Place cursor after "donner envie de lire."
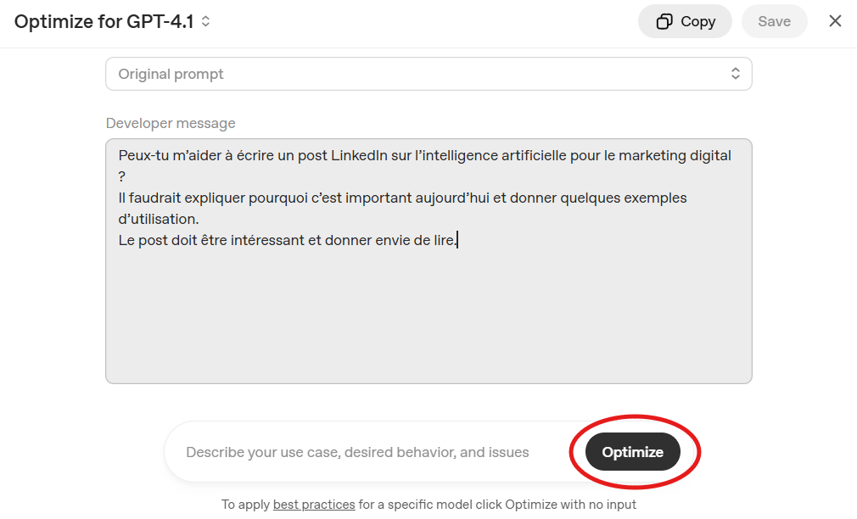 point(459,241)
